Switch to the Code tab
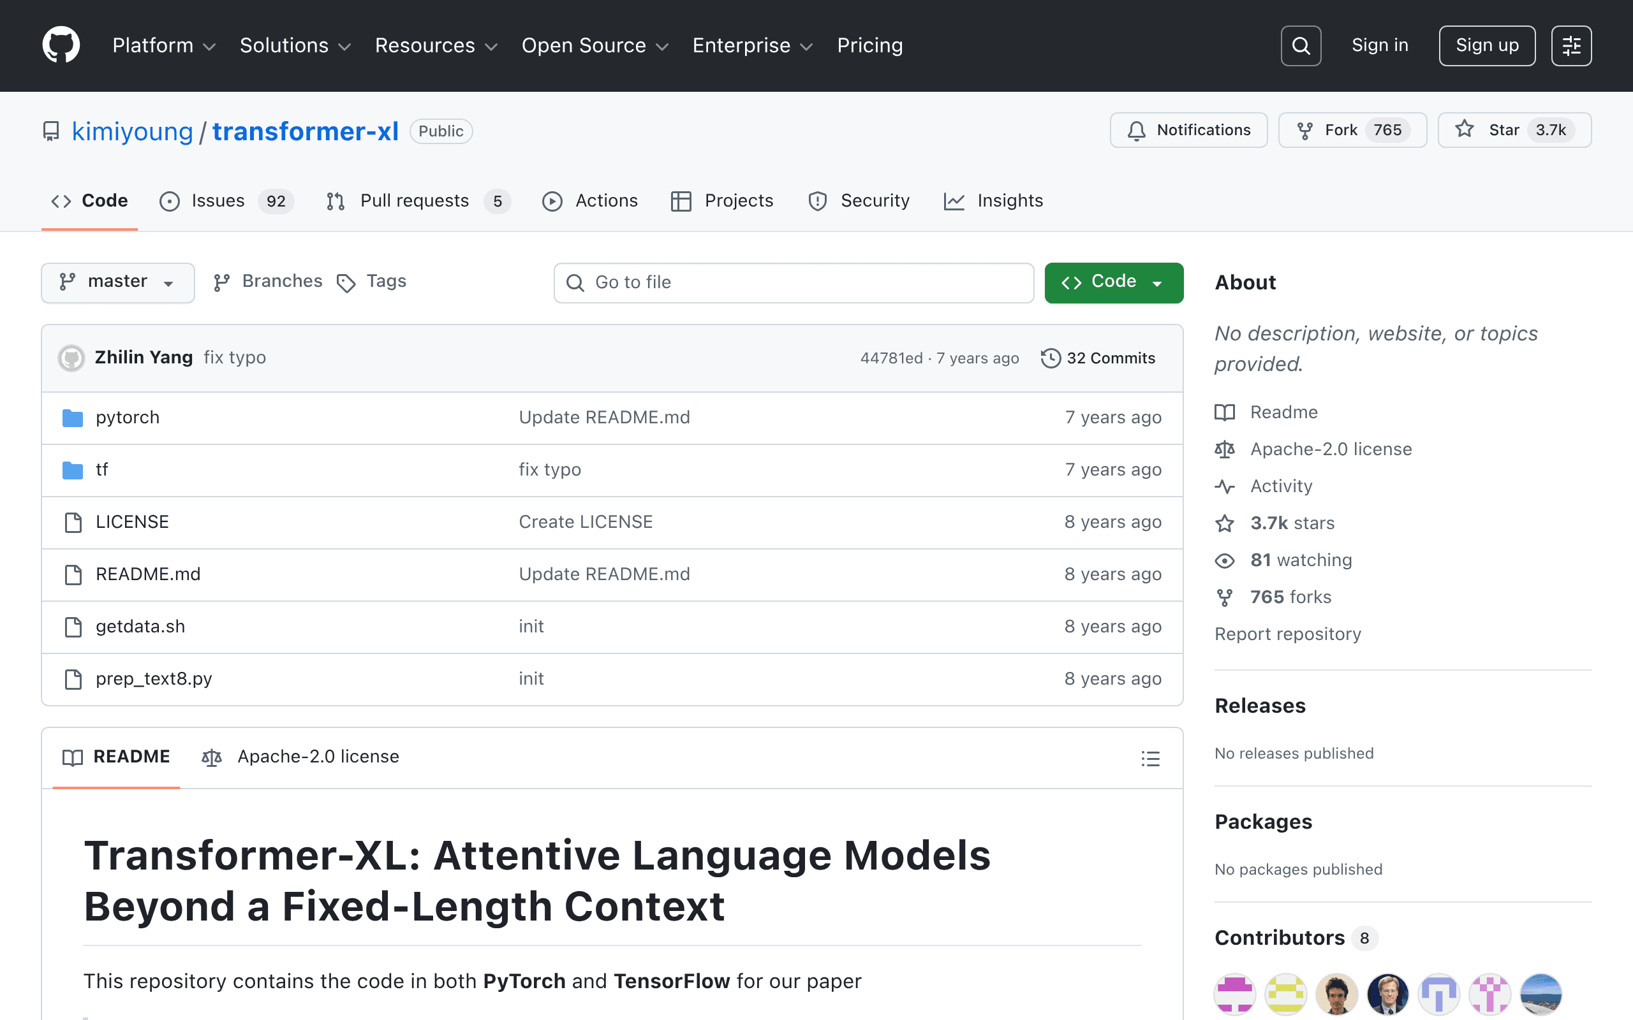Screen dimensions: 1633x1020 [x=90, y=201]
